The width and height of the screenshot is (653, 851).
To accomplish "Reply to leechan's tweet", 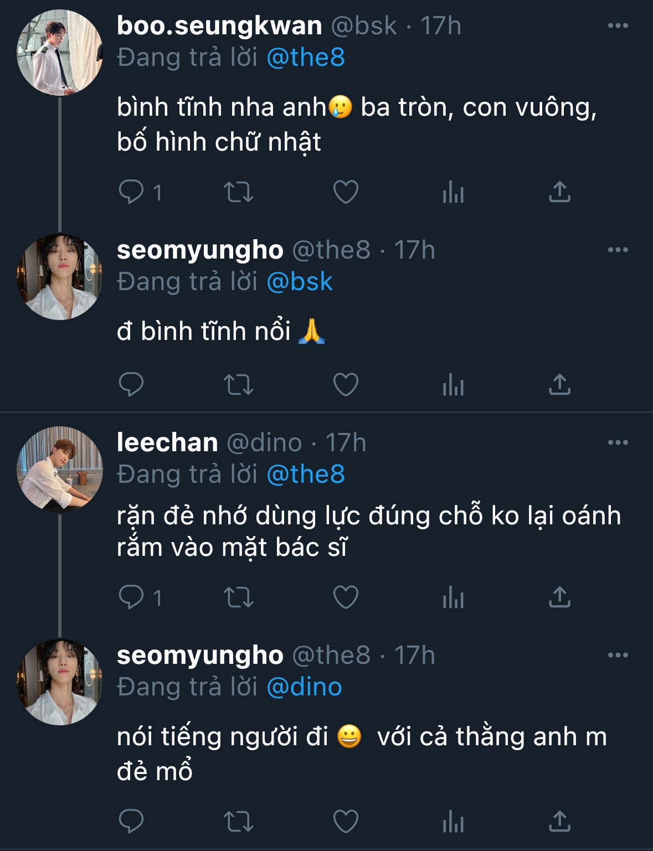I will point(131,597).
